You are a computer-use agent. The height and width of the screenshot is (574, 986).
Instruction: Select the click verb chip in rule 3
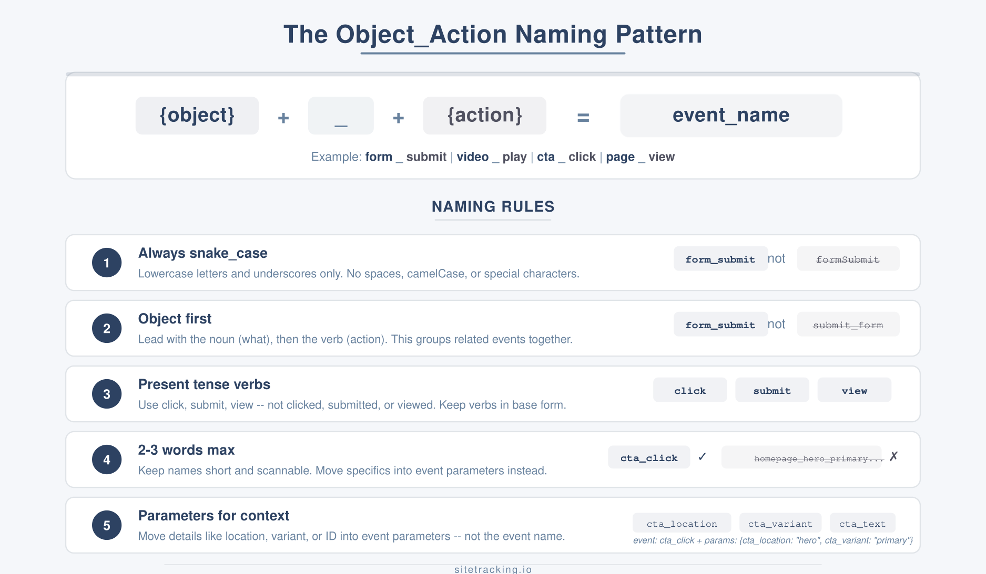[689, 390]
